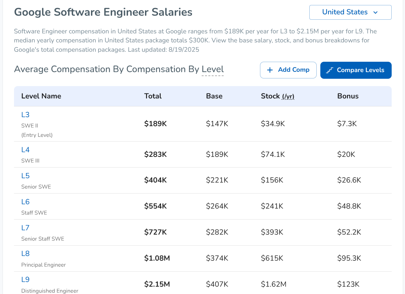Image resolution: width=405 pixels, height=294 pixels.
Task: Open the L4 level link
Action: [x=25, y=150]
